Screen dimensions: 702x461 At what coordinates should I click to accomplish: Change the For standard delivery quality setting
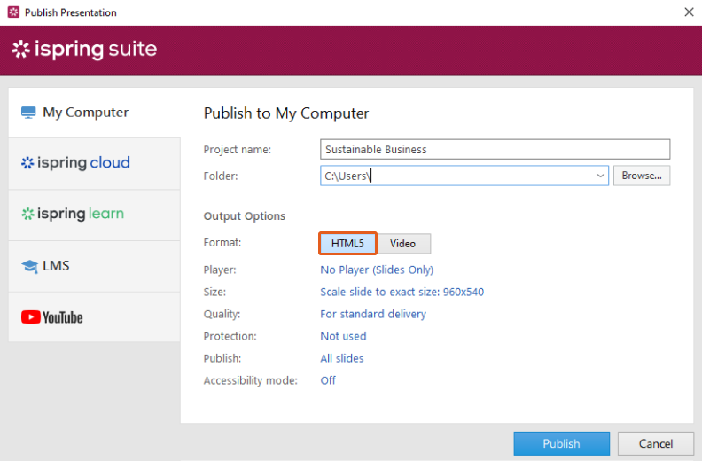click(x=373, y=314)
